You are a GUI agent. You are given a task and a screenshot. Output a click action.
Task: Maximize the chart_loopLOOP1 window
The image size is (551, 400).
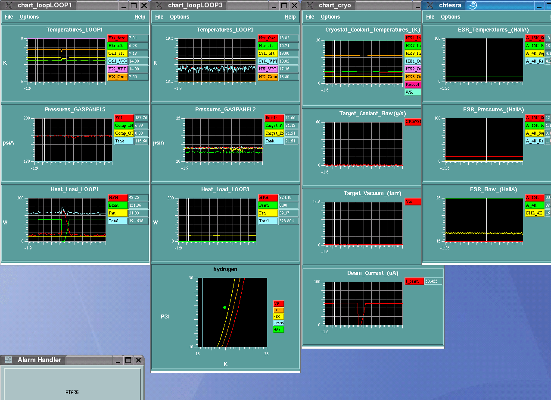[x=134, y=5]
